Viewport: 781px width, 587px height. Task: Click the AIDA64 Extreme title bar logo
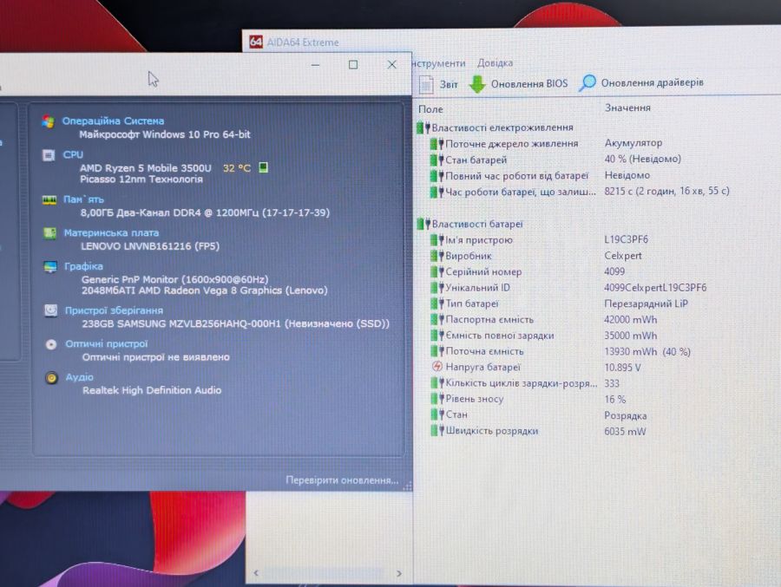(x=255, y=42)
